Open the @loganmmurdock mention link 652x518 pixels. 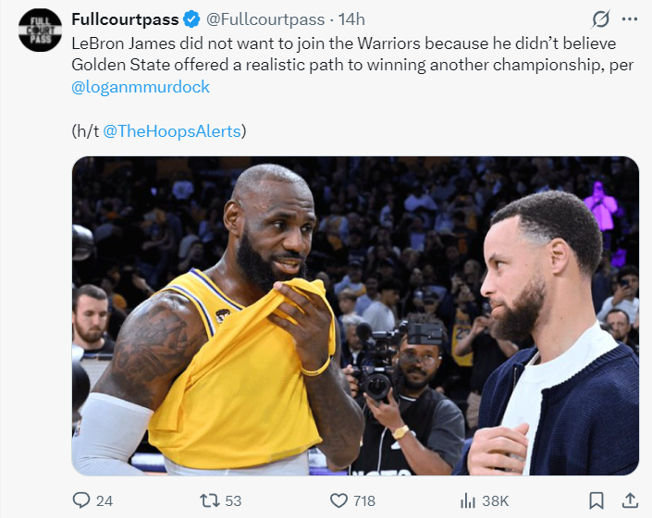tap(141, 87)
